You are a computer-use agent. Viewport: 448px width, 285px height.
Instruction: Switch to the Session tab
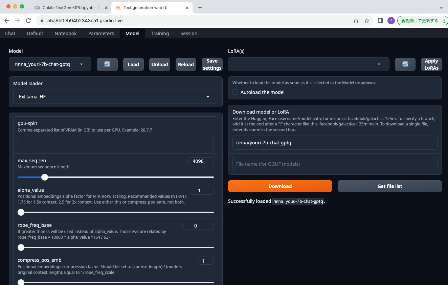(189, 33)
